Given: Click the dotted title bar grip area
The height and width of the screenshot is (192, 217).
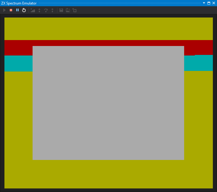Looking at the screenshot, I should pyautogui.click(x=120, y=3).
